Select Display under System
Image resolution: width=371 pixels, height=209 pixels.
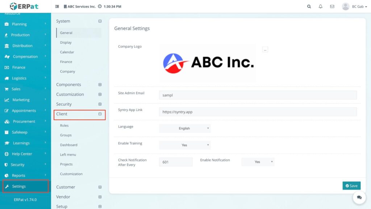point(66,43)
